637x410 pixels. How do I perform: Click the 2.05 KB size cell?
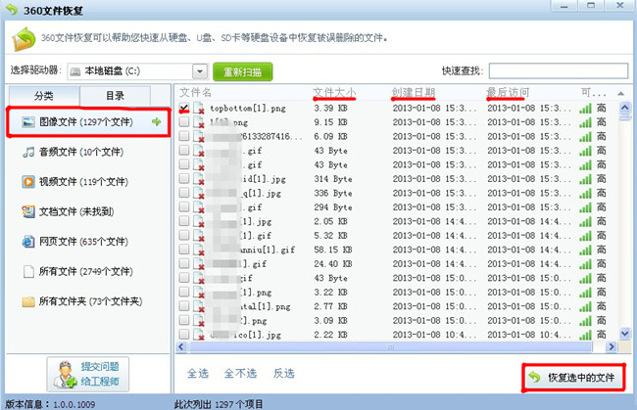(330, 221)
